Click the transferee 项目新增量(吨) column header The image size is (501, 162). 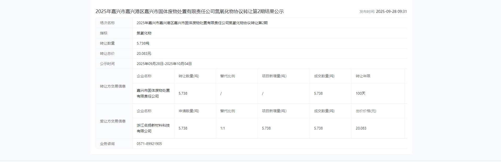coord(274,111)
